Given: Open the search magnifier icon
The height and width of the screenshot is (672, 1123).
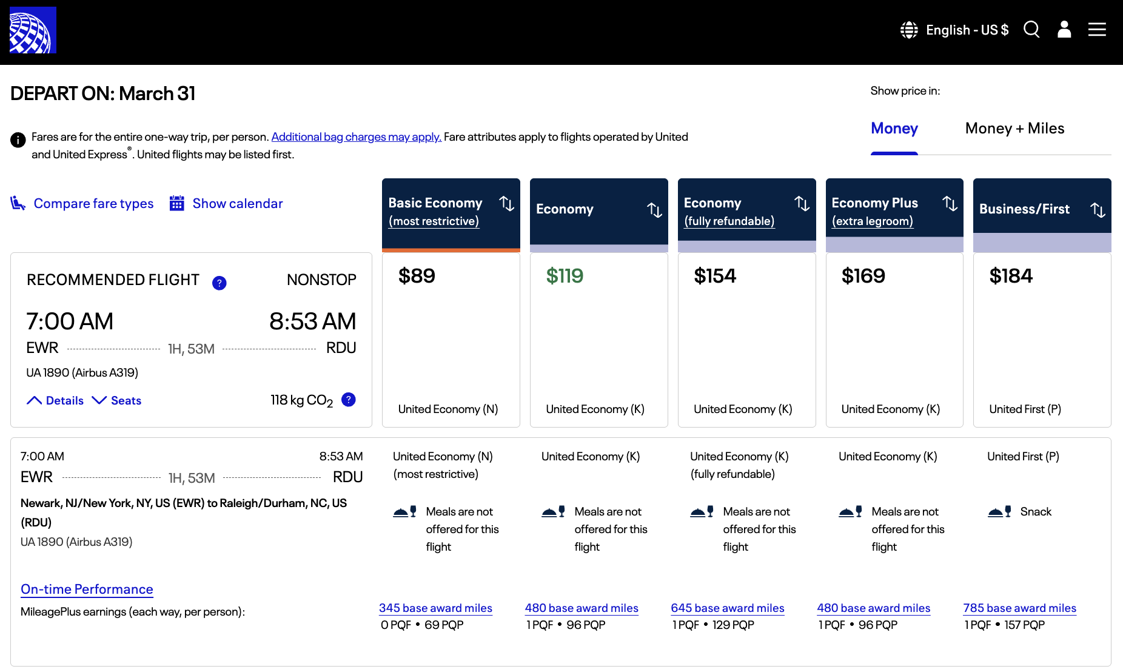Looking at the screenshot, I should [1031, 29].
